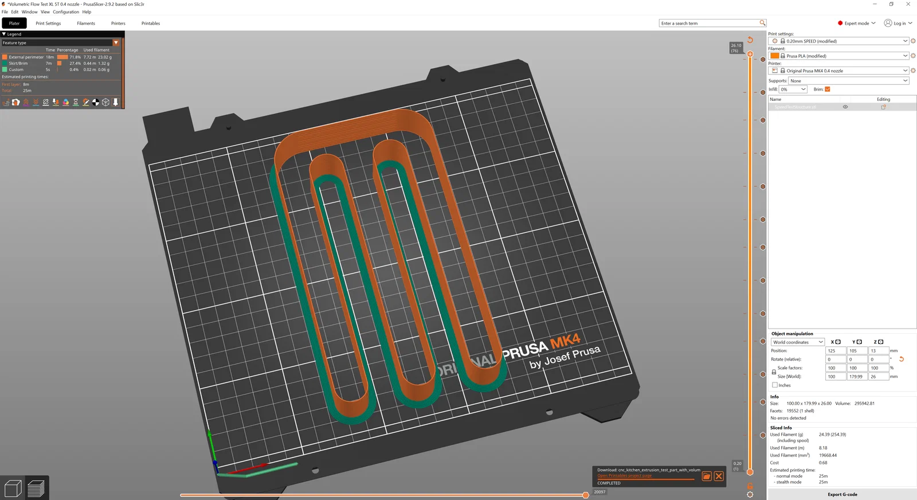This screenshot has height=500, width=917.
Task: Open print settings gear icon
Action: tap(913, 41)
